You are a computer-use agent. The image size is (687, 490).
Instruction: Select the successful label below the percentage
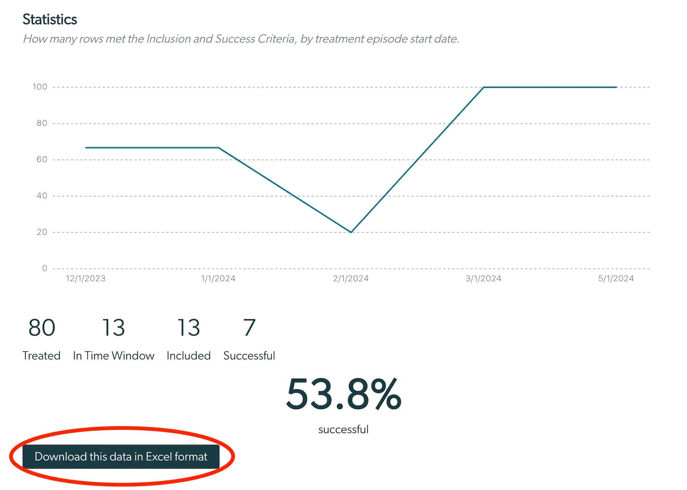tap(343, 429)
